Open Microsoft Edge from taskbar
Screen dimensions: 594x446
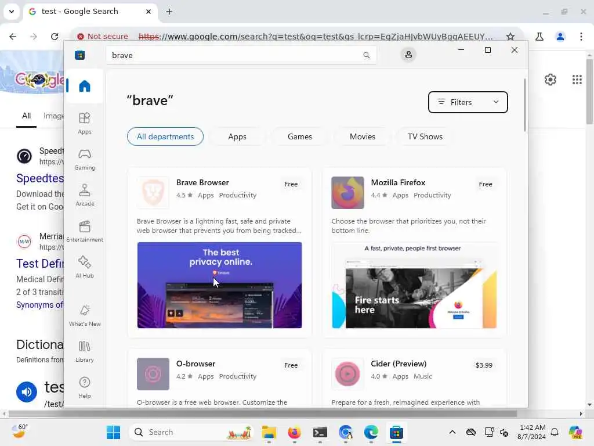point(371,432)
